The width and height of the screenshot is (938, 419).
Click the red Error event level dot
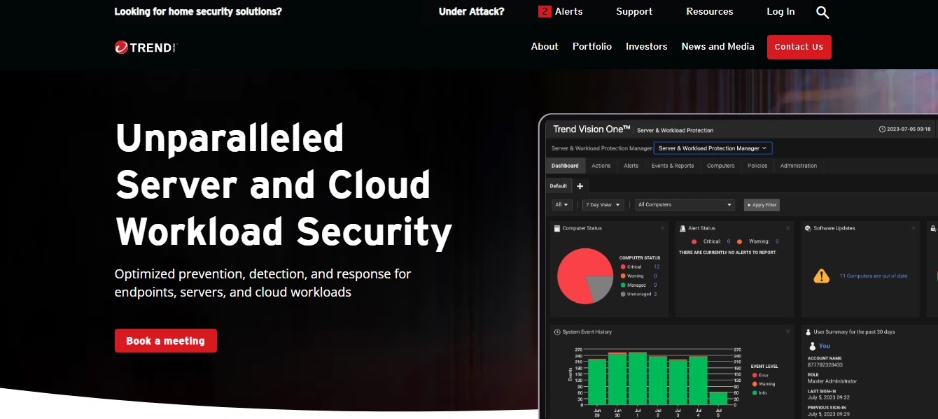click(x=754, y=375)
